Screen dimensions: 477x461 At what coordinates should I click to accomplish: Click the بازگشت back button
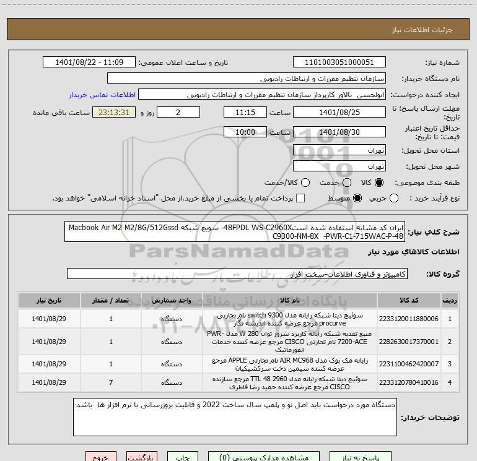[142, 457]
